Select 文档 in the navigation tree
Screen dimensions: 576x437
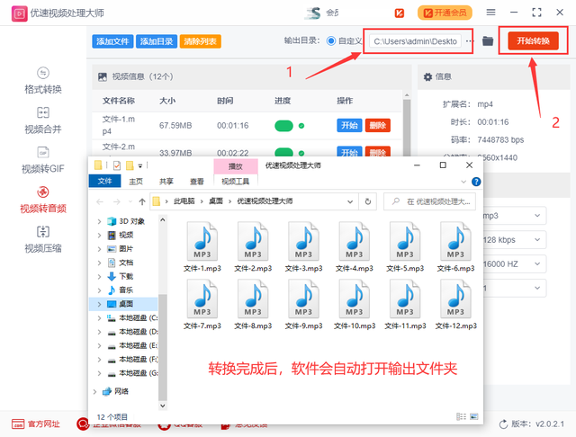click(126, 263)
